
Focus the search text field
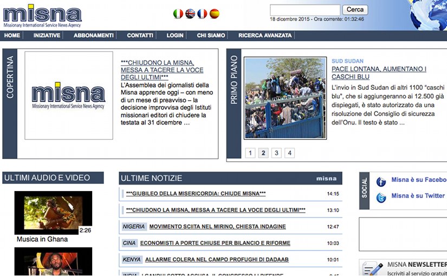305,10
